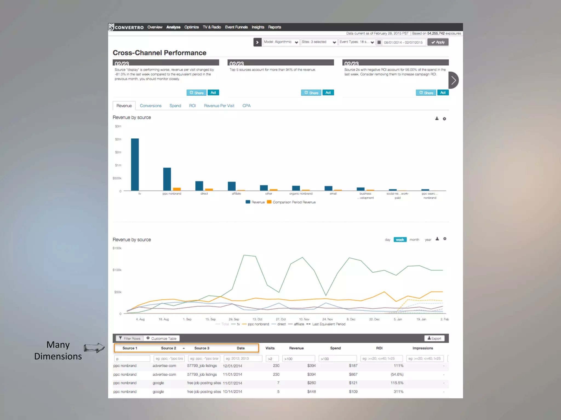This screenshot has width=561, height=420.
Task: Expand the collapsed filter panel arrow
Action: coord(257,42)
